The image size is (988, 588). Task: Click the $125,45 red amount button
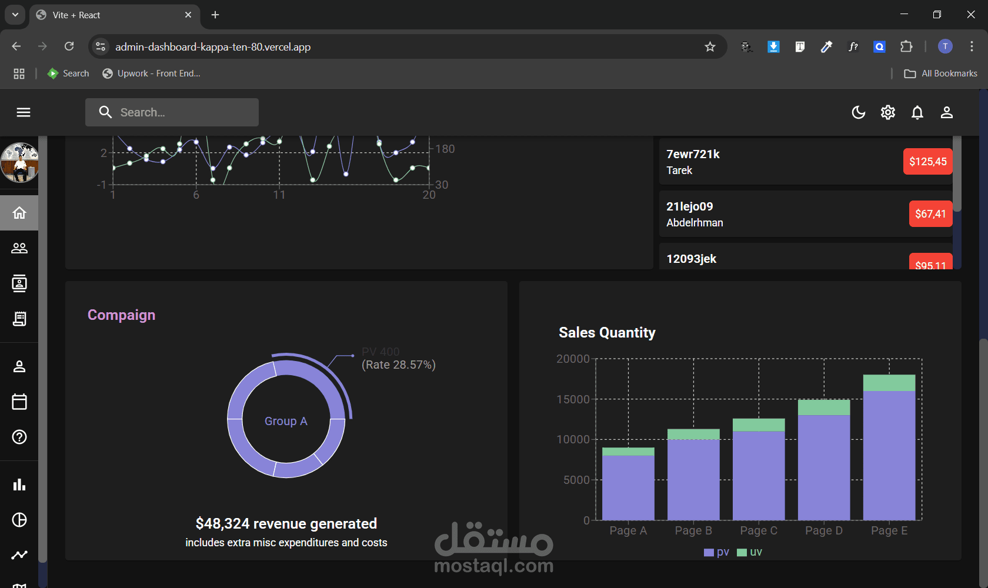click(x=928, y=162)
